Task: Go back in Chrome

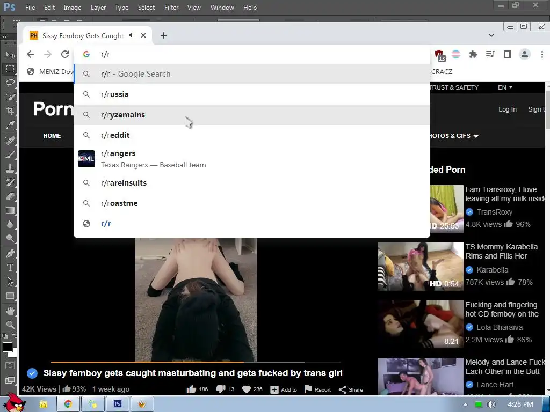Action: pos(31,54)
